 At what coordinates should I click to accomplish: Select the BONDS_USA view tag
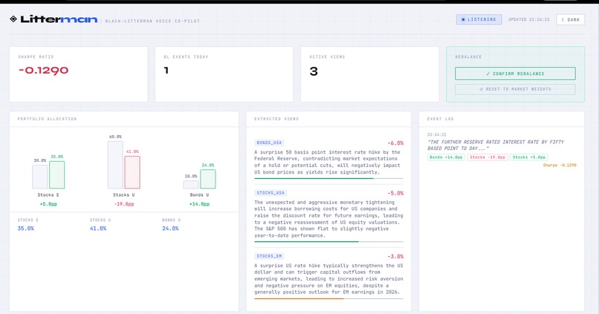pos(269,143)
